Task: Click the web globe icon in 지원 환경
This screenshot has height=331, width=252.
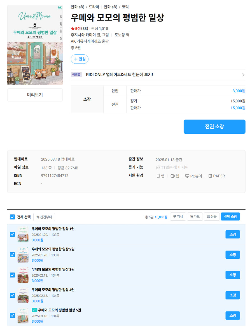Action: pos(172,176)
